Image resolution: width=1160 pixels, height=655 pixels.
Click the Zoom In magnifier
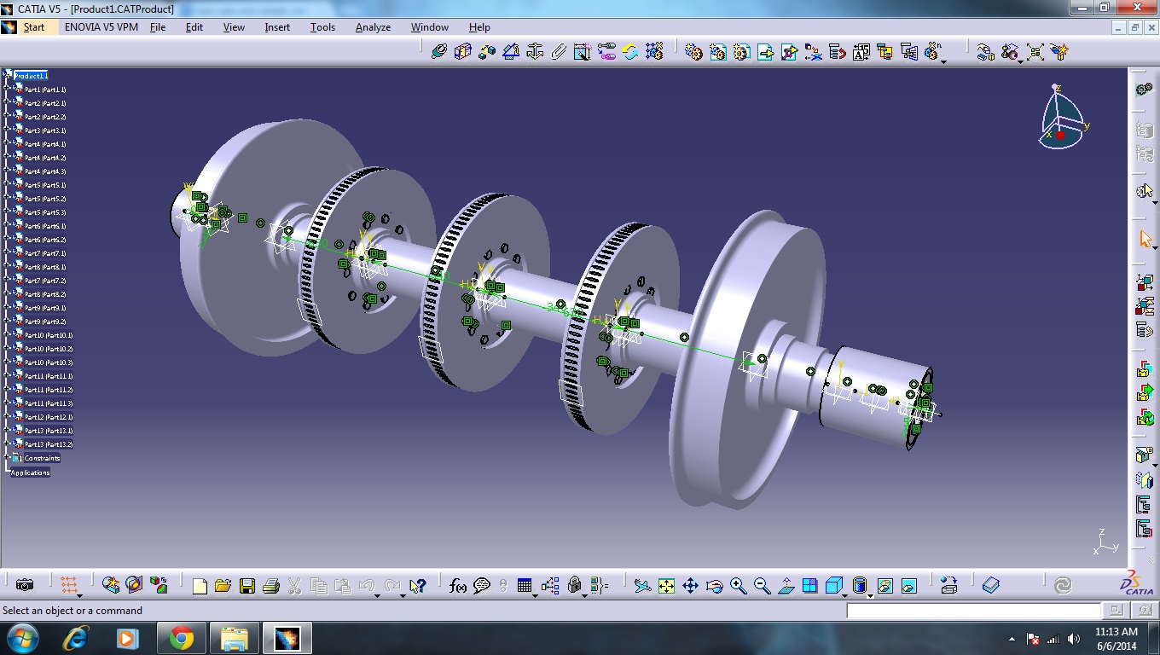739,585
